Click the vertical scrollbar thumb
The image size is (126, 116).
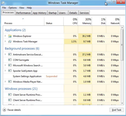(122, 45)
